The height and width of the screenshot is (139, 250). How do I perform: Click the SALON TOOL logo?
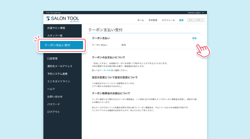pyautogui.click(x=63, y=19)
